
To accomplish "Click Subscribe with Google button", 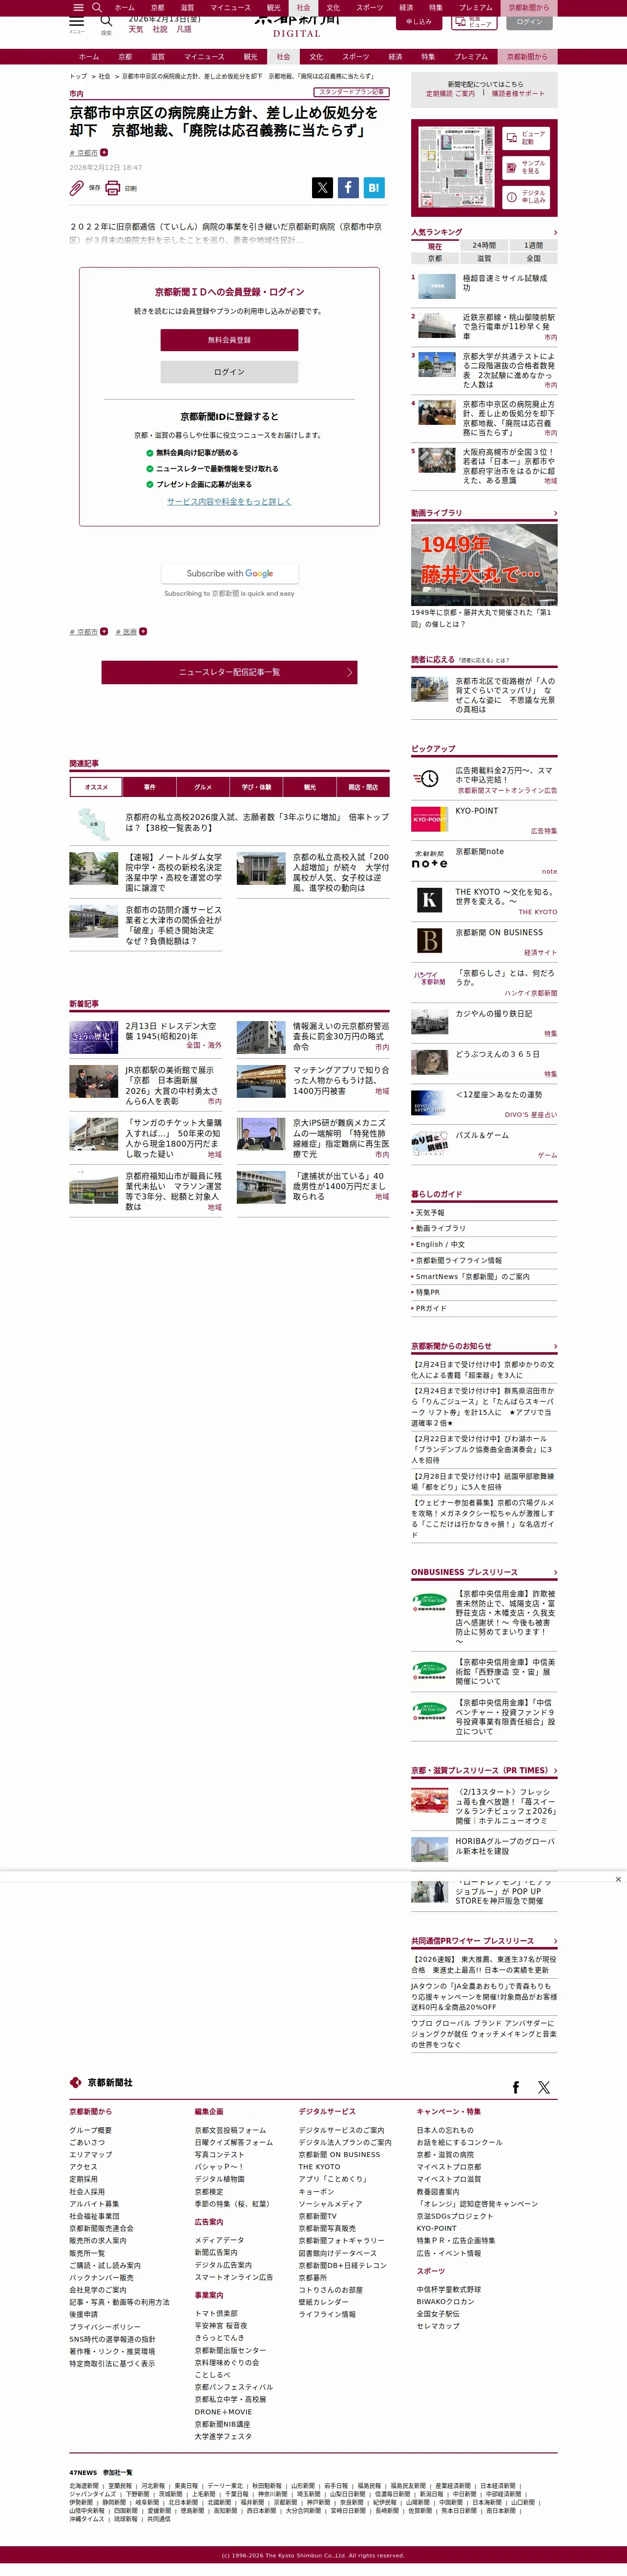I will coord(229,573).
